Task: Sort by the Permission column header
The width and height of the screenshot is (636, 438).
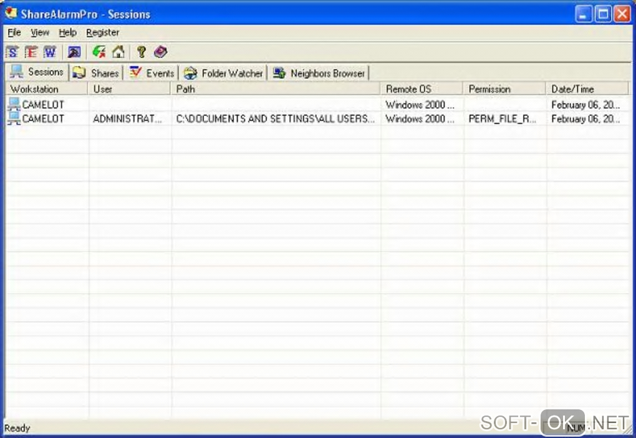Action: (x=504, y=88)
